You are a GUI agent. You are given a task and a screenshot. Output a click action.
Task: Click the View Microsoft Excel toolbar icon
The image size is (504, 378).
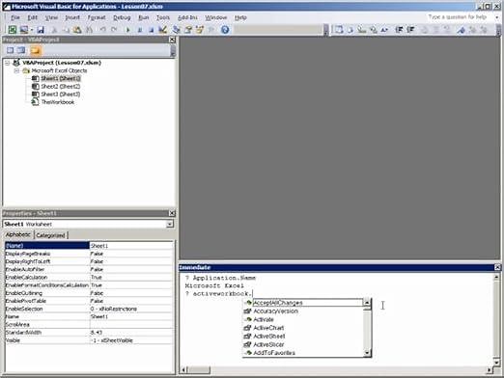point(13,30)
